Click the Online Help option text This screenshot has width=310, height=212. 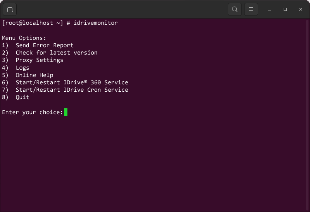pyautogui.click(x=34, y=75)
